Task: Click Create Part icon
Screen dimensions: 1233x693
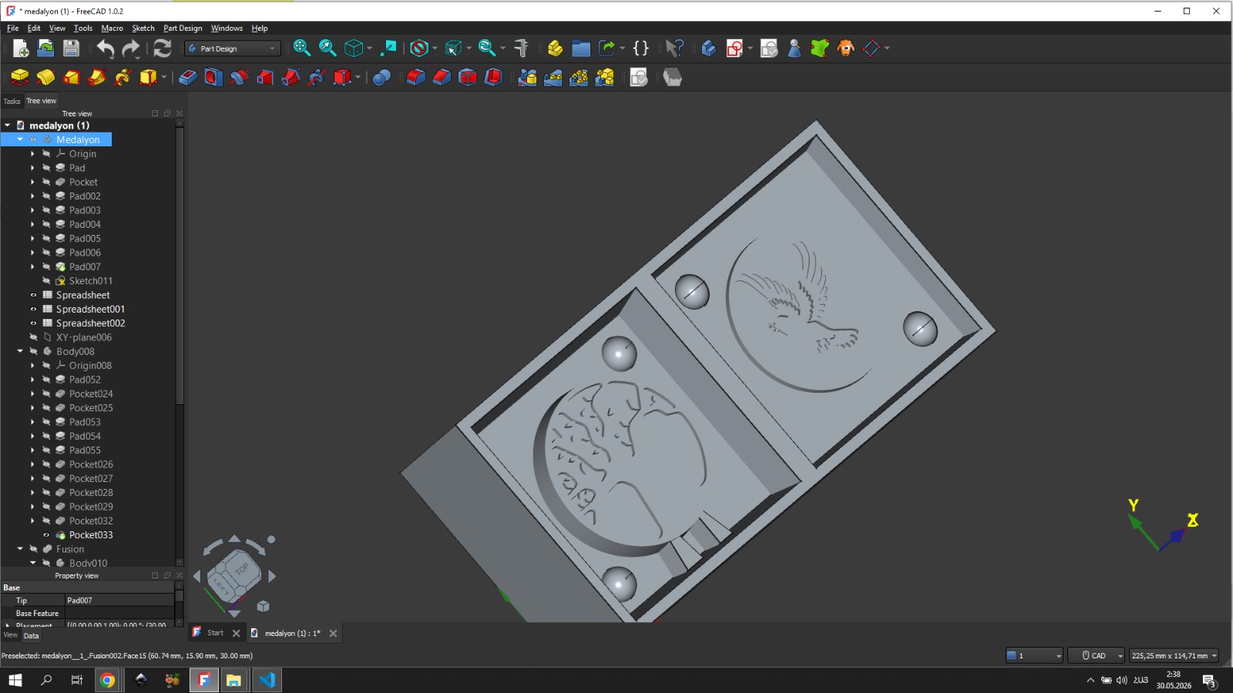Action: [555, 49]
